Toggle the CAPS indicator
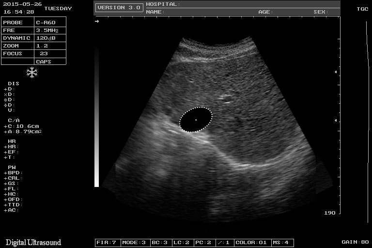Image resolution: width=372 pixels, height=248 pixels. [44, 62]
